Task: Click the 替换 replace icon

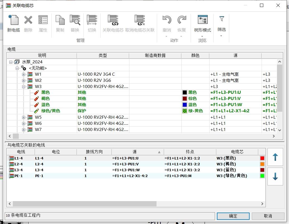Action: pyautogui.click(x=75, y=20)
